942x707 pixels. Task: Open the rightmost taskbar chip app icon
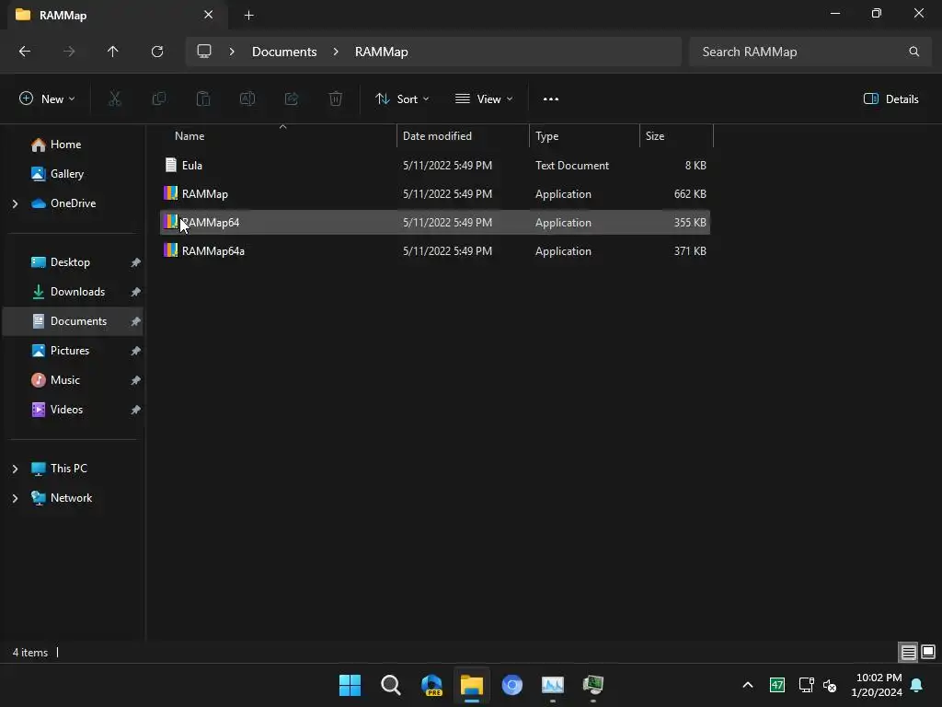tap(593, 685)
